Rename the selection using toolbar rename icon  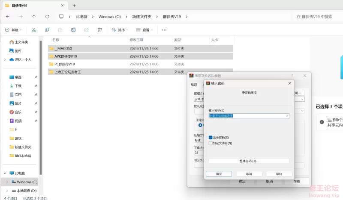pos(73,30)
